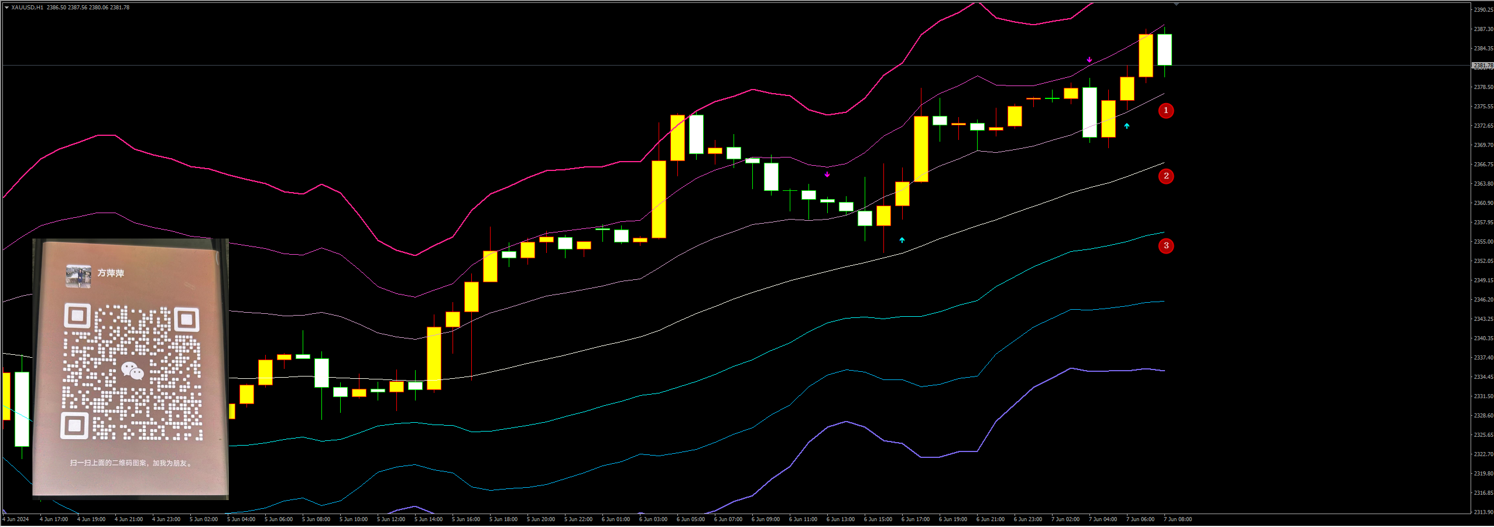Click the 5 Jun 04:00 time label
1494x527 pixels.
pos(241,519)
